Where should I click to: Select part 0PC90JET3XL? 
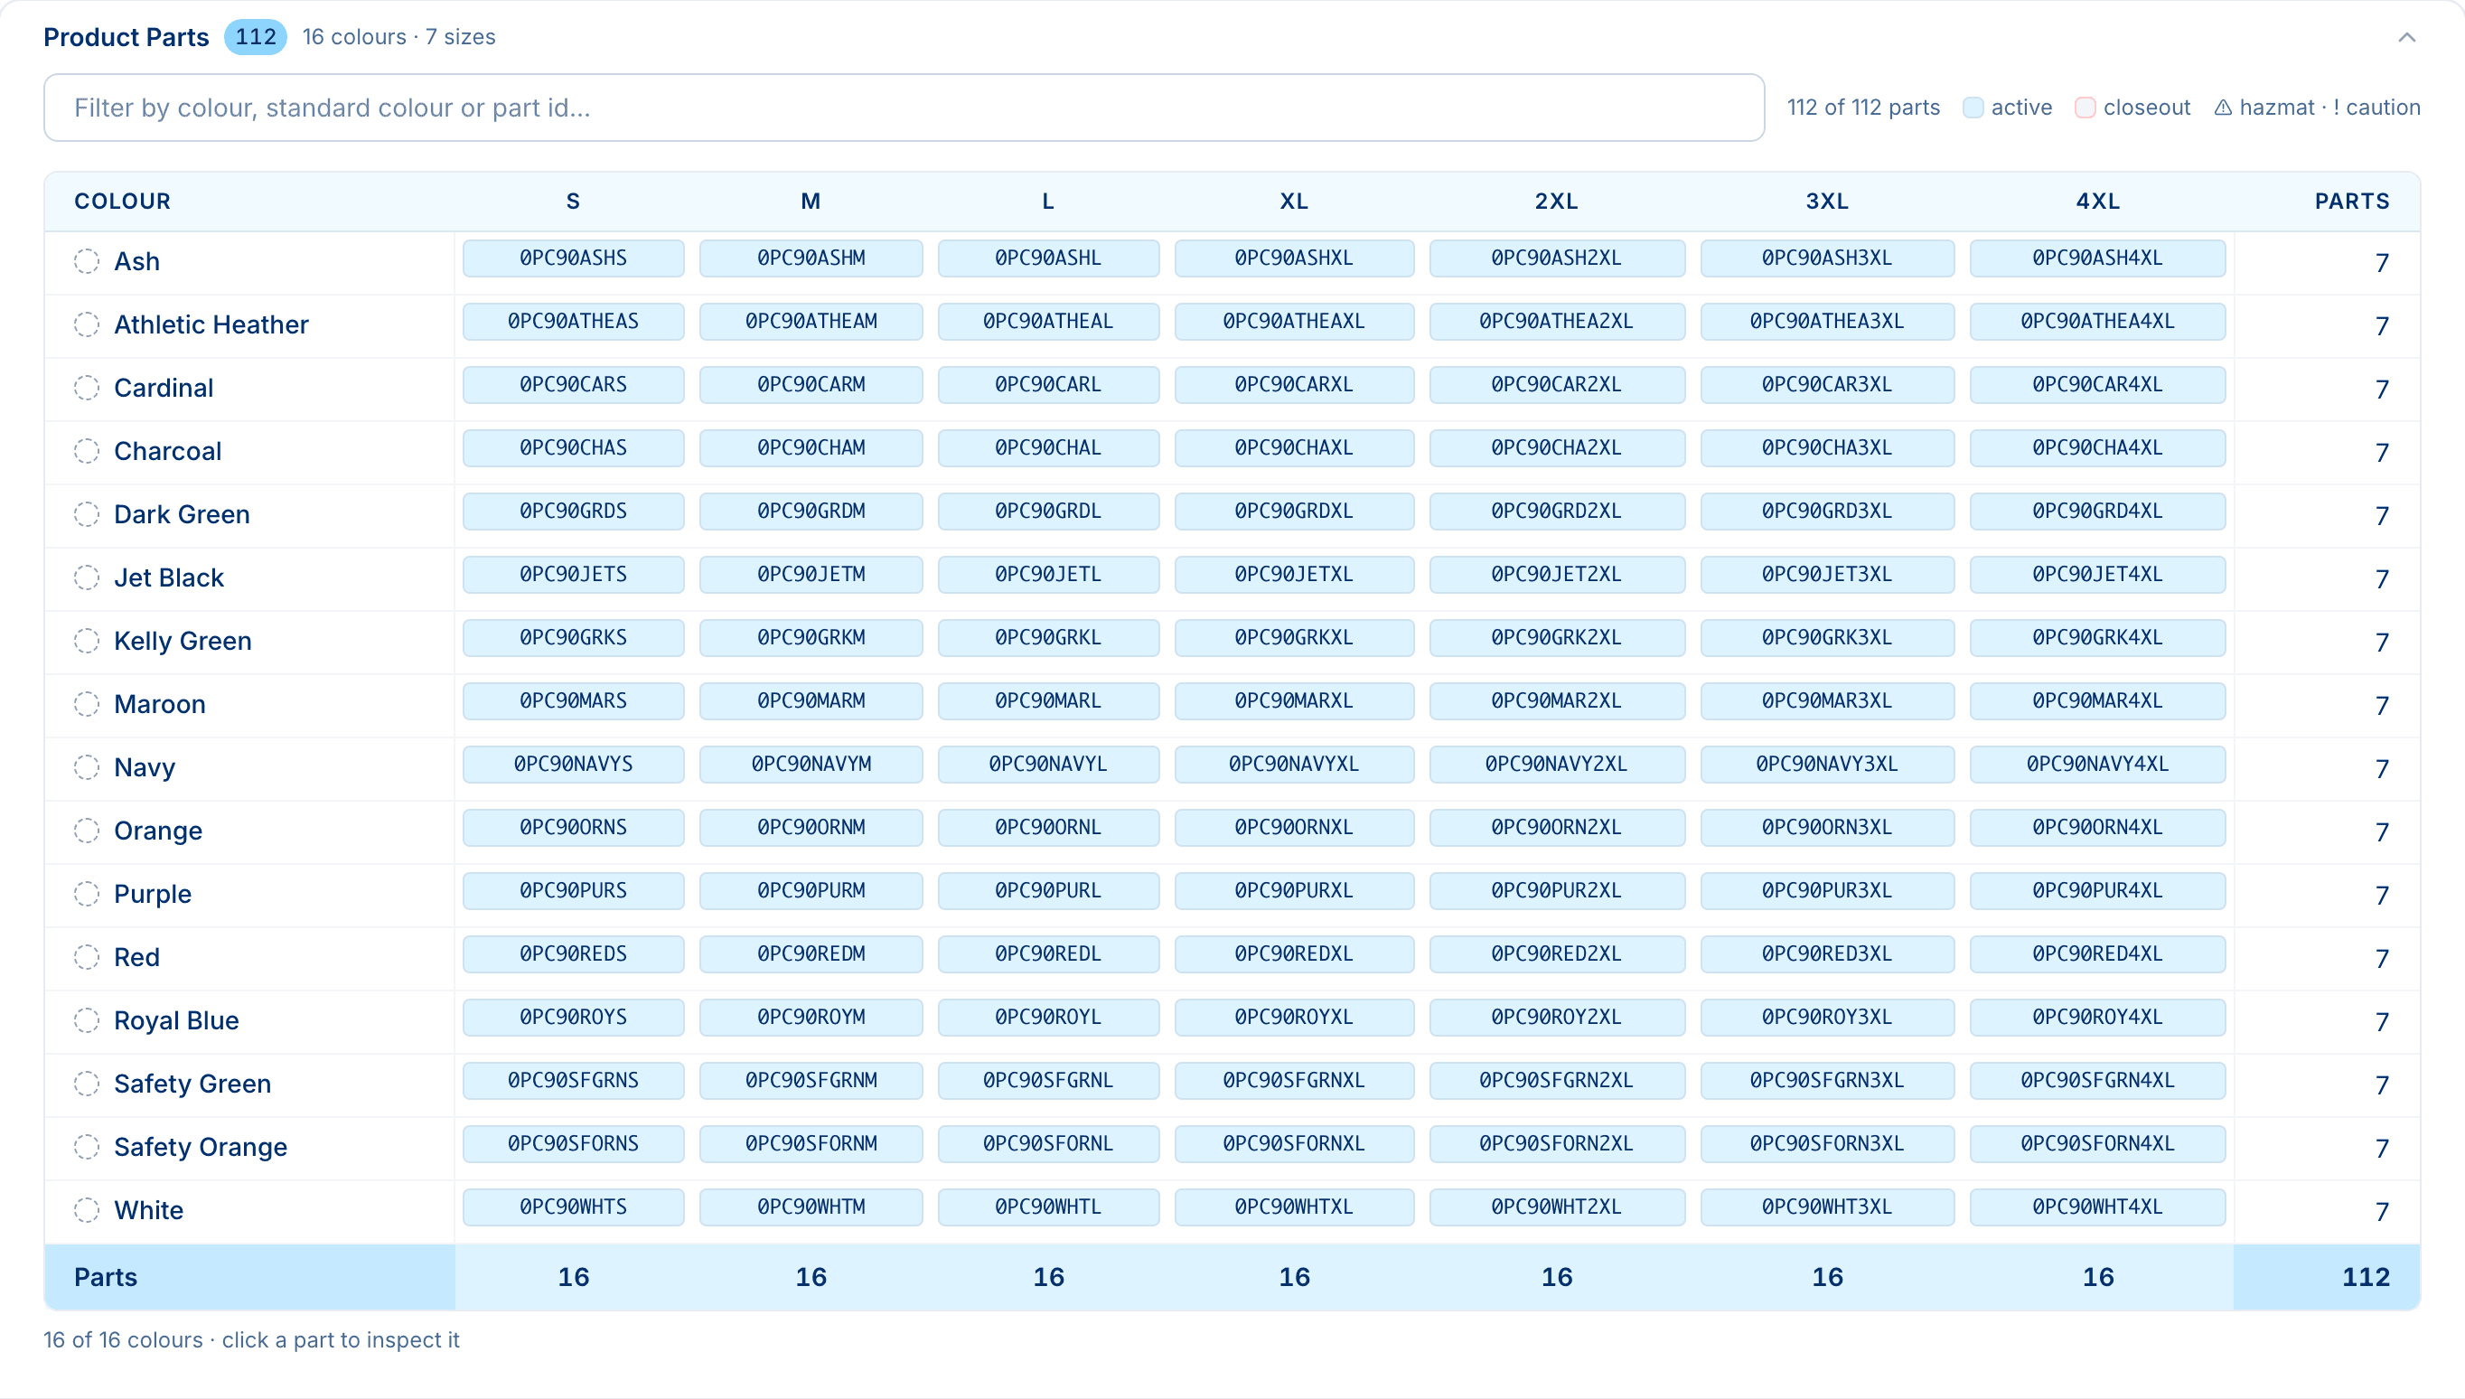1827,575
